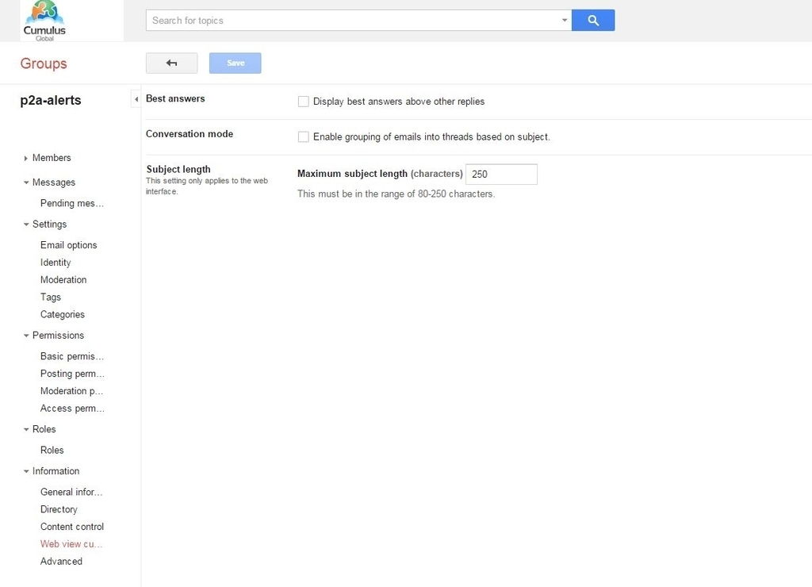Open the Email options settings
Screen dimensions: 812x587
point(68,244)
